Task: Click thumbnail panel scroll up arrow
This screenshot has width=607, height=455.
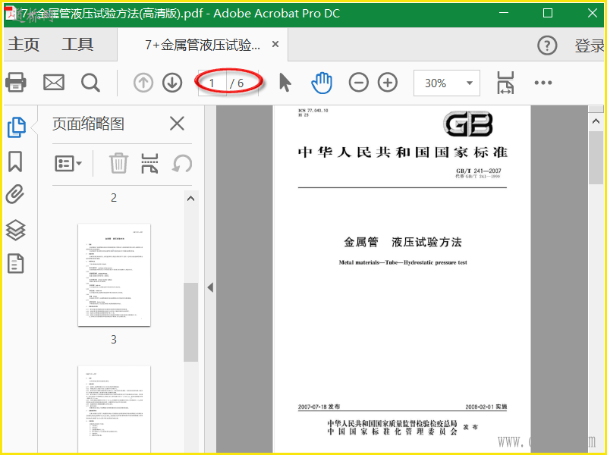Action: click(190, 199)
